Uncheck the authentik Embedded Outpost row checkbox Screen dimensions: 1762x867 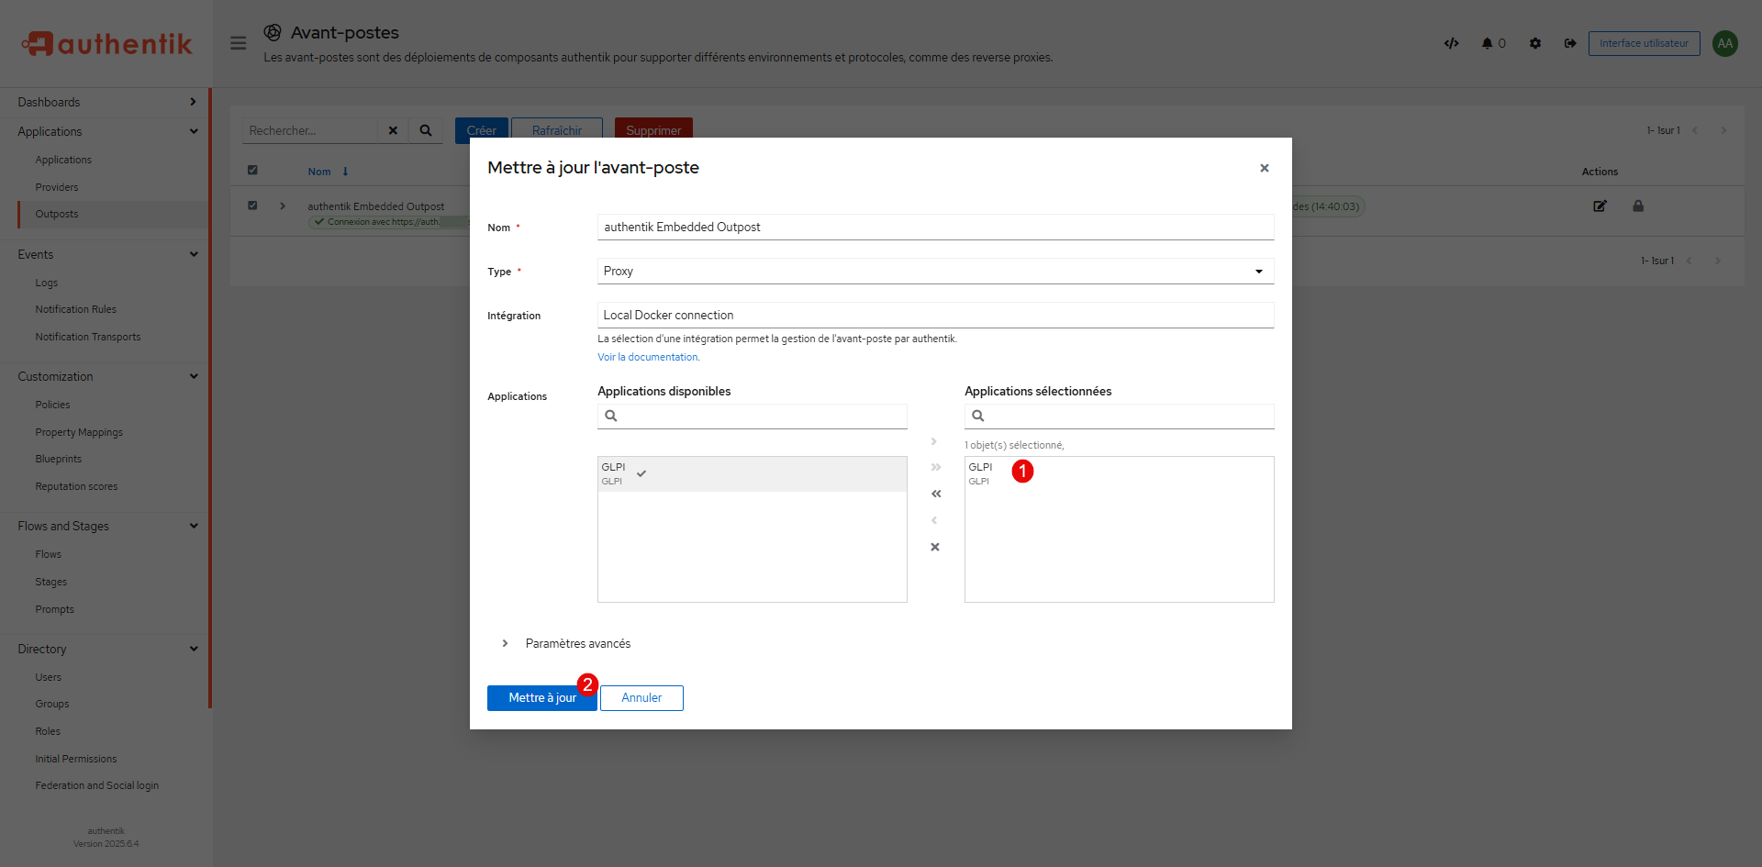(252, 206)
